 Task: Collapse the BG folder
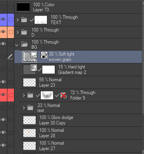pyautogui.click(x=17, y=45)
